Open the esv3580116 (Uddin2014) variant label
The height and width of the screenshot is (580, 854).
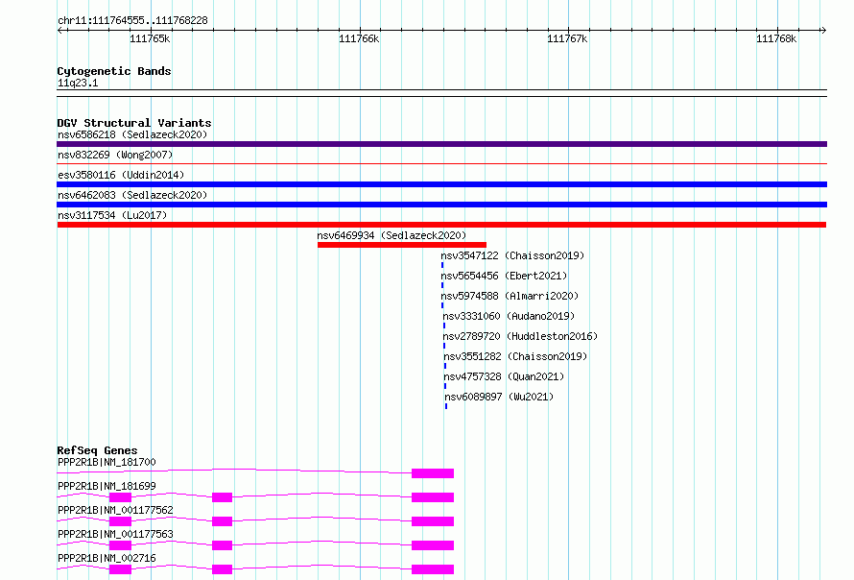tap(121, 175)
